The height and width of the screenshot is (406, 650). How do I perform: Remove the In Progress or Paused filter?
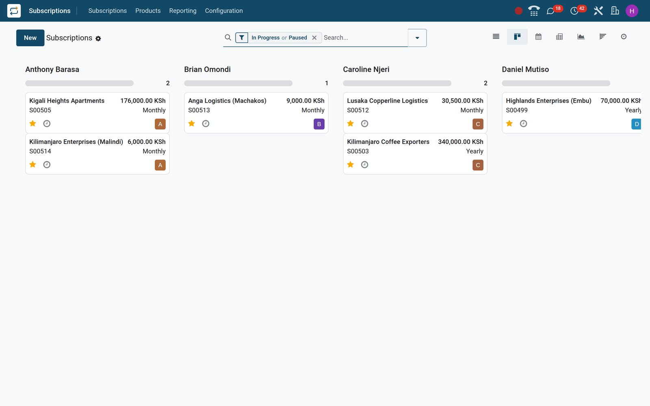[x=314, y=38]
